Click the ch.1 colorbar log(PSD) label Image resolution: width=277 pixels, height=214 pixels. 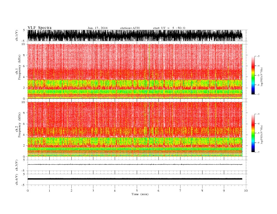[262, 77]
